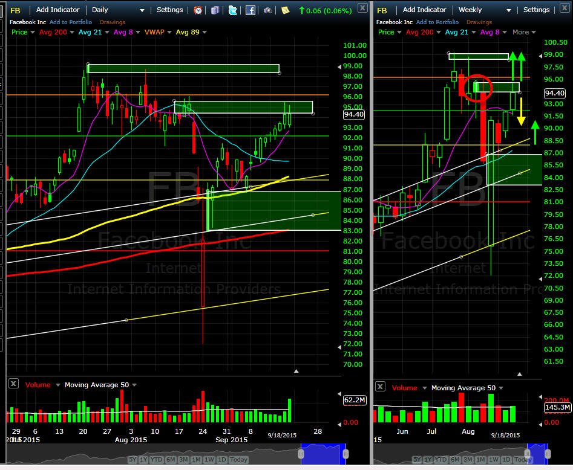
Task: Grab left range slider handle in weekly chart
Action: pos(528,454)
